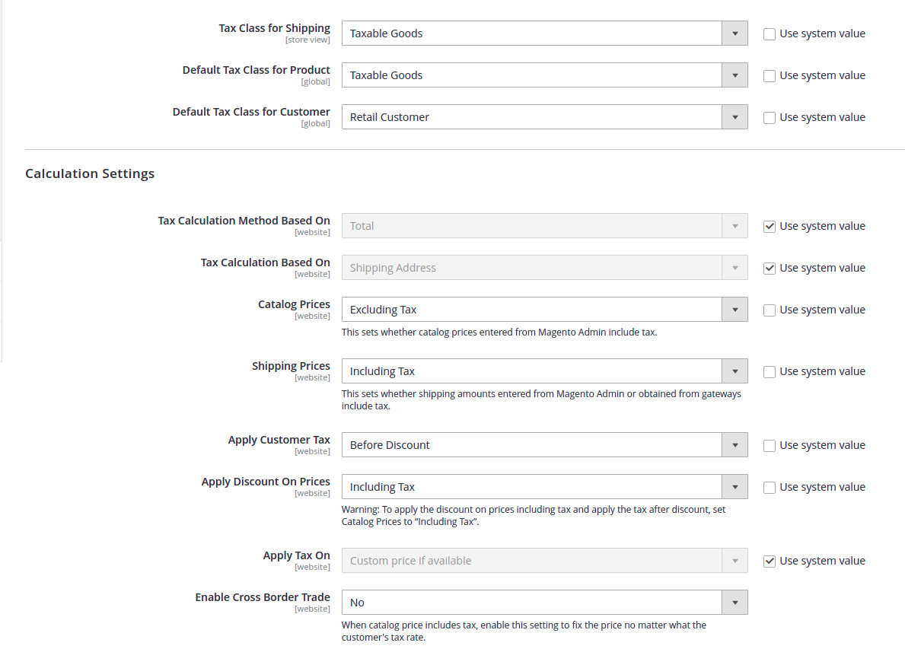905x649 pixels.
Task: Open the Before Discount dropdown
Action: tap(533, 444)
